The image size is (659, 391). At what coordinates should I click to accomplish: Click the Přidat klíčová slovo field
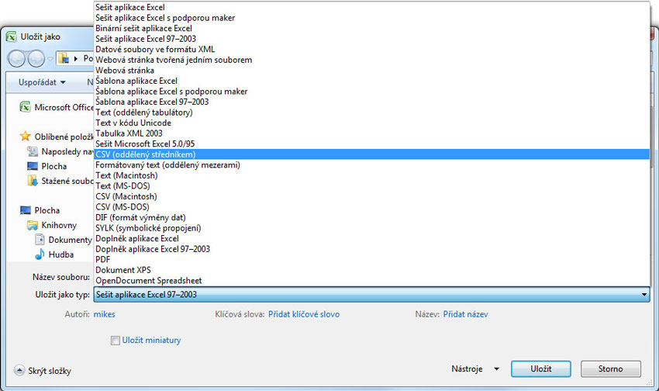(303, 314)
